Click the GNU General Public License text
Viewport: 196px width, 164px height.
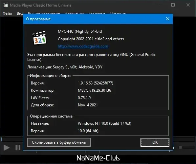tap(91, 57)
